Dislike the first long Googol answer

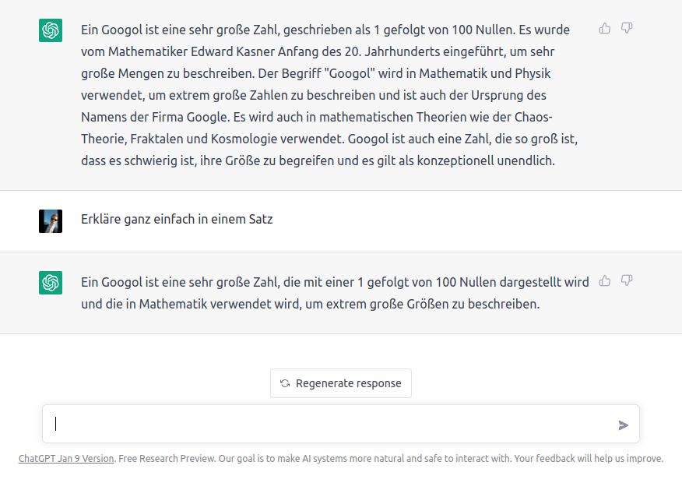627,29
